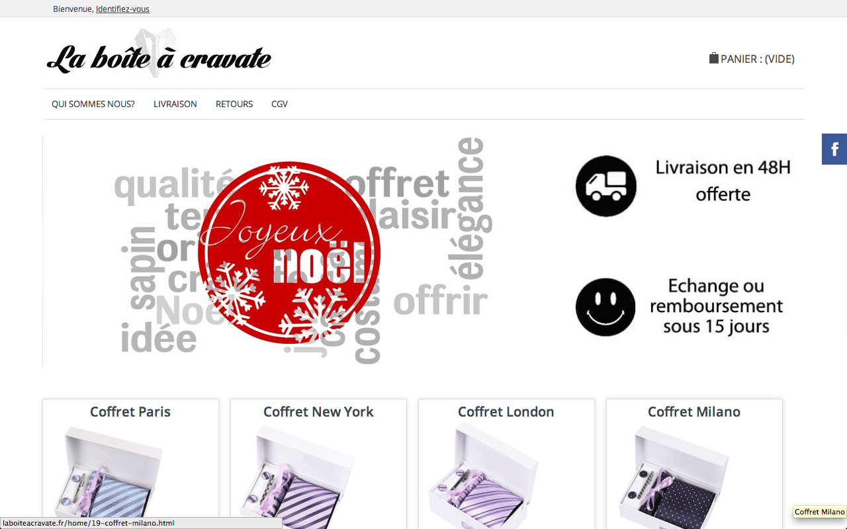The height and width of the screenshot is (529, 847).
Task: Click the shopping bag cart icon
Action: (x=713, y=58)
